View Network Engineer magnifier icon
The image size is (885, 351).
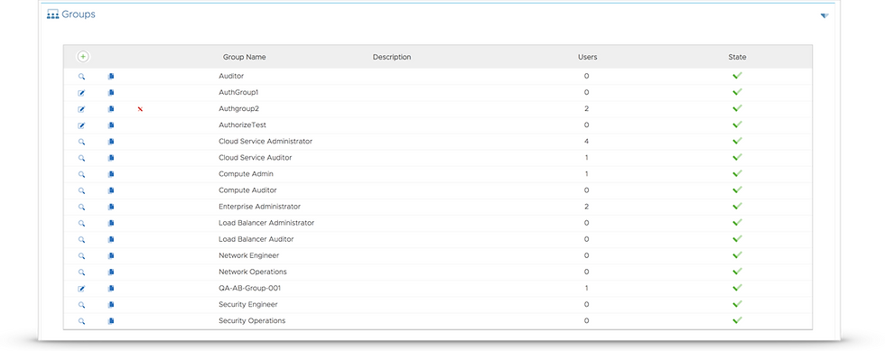coord(81,256)
